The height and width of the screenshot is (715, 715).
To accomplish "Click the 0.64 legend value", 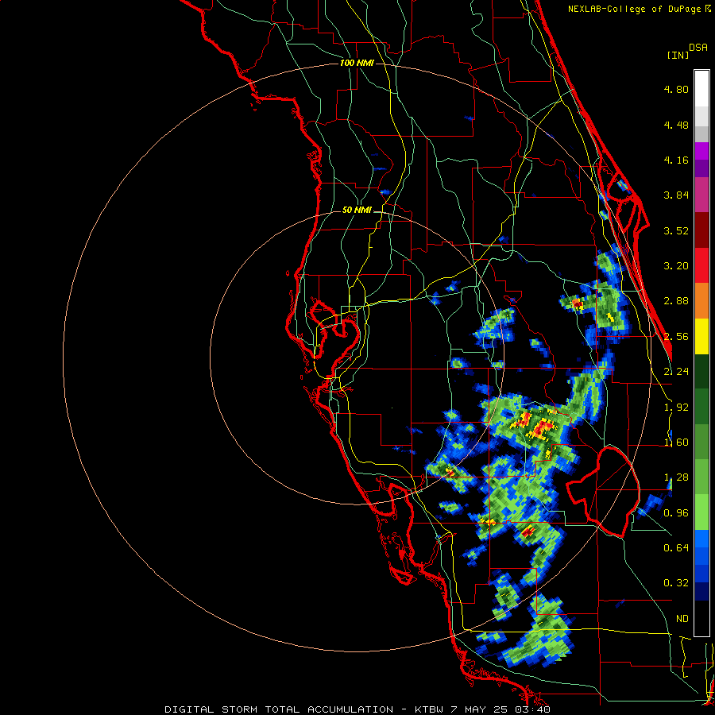I will (676, 547).
